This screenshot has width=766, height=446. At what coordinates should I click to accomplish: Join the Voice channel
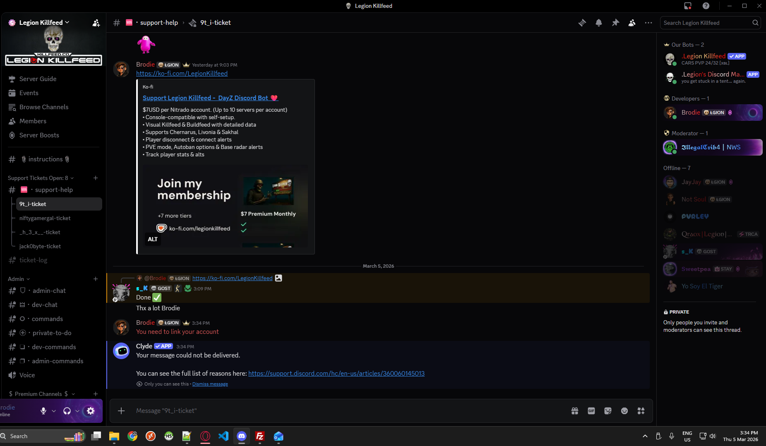coord(53,375)
